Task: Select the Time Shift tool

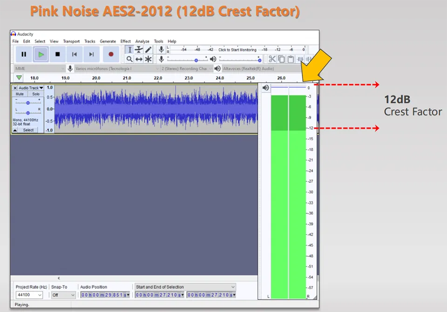Action: [x=139, y=59]
